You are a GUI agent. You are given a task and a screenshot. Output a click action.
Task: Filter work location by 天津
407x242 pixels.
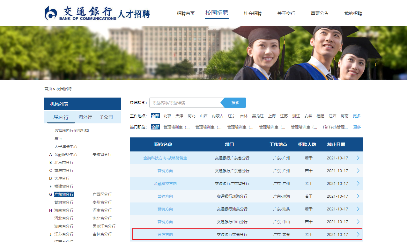click(x=179, y=116)
